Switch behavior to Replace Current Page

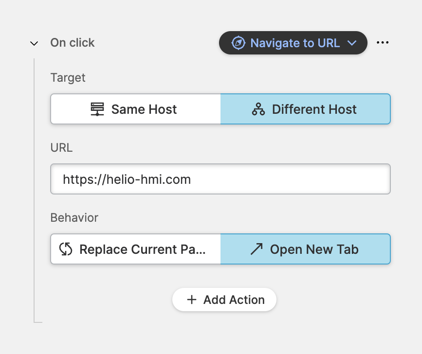point(136,249)
